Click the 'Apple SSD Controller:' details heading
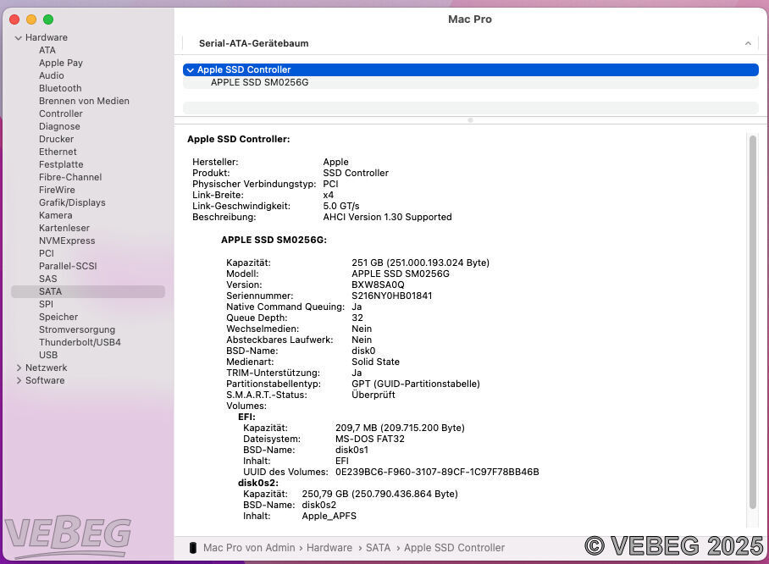 click(x=238, y=139)
